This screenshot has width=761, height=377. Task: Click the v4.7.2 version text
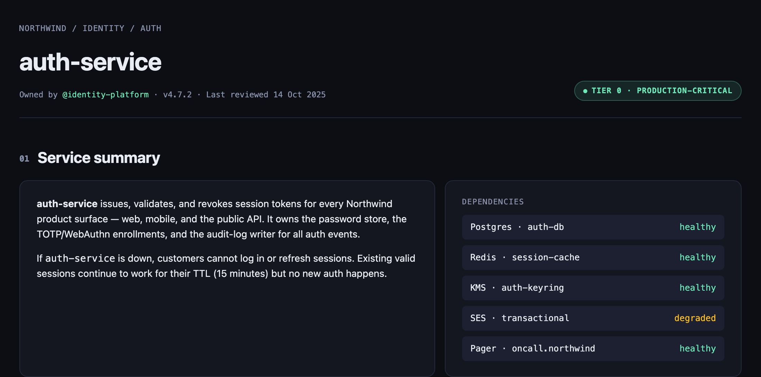coord(177,95)
